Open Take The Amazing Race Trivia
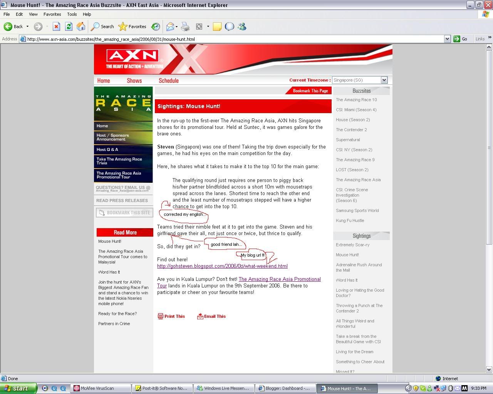 click(123, 161)
